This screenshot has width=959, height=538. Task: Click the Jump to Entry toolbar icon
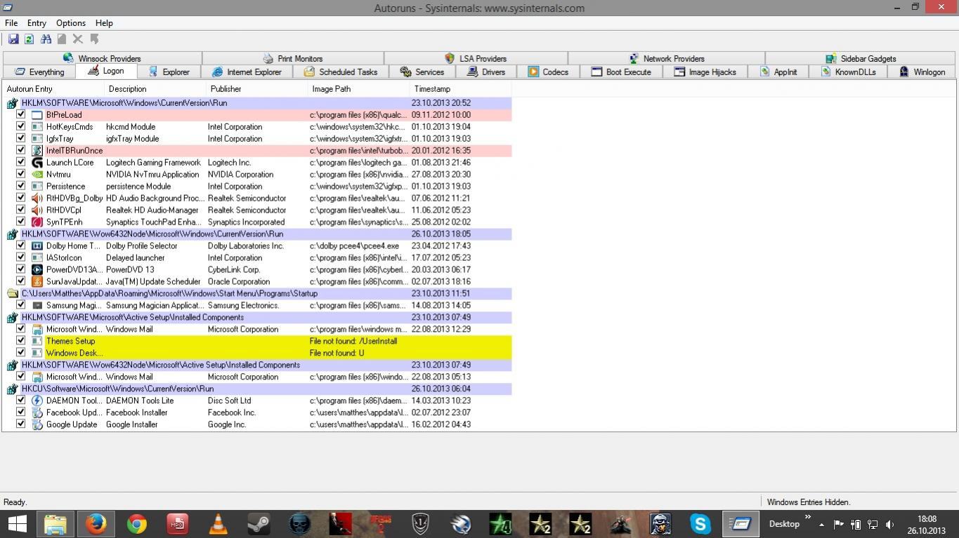(94, 39)
